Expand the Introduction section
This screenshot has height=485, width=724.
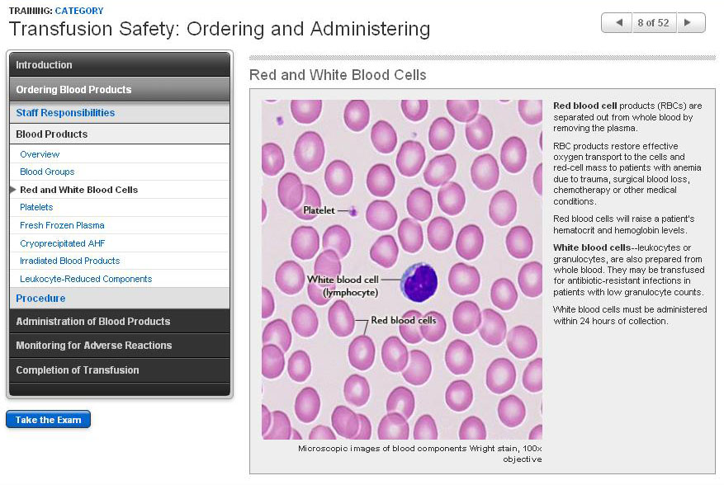pos(120,65)
